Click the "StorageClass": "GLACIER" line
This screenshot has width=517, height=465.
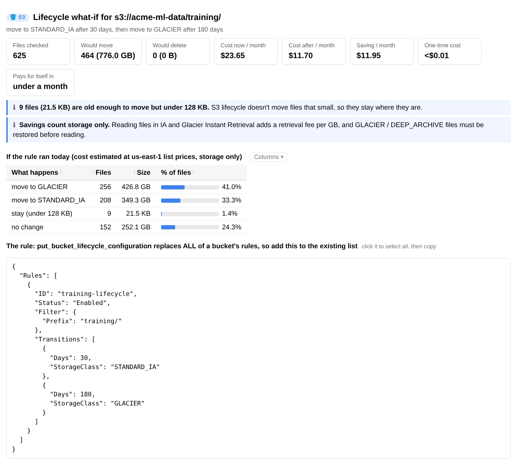point(97,403)
